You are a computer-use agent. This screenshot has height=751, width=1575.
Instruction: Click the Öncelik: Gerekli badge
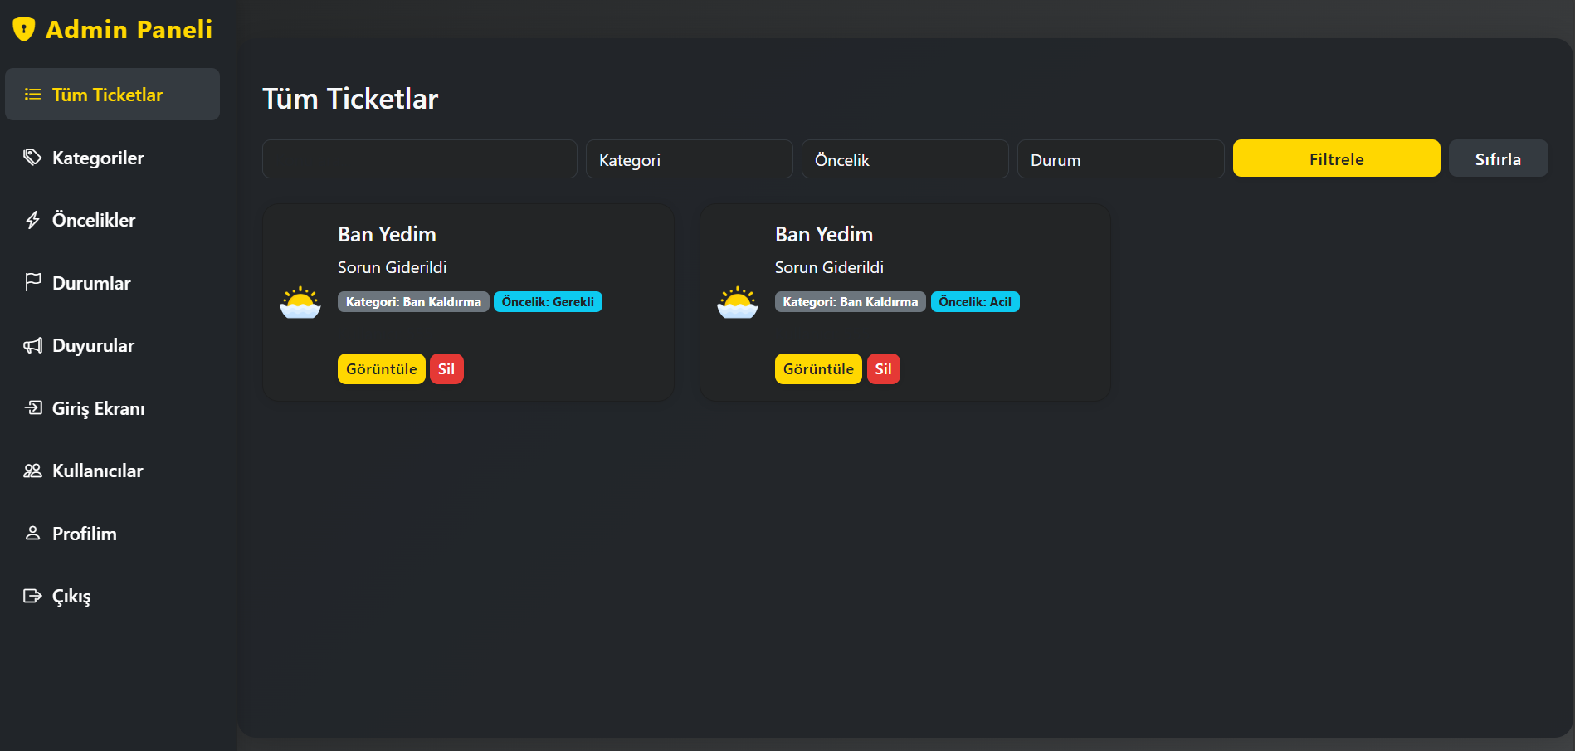pos(548,302)
